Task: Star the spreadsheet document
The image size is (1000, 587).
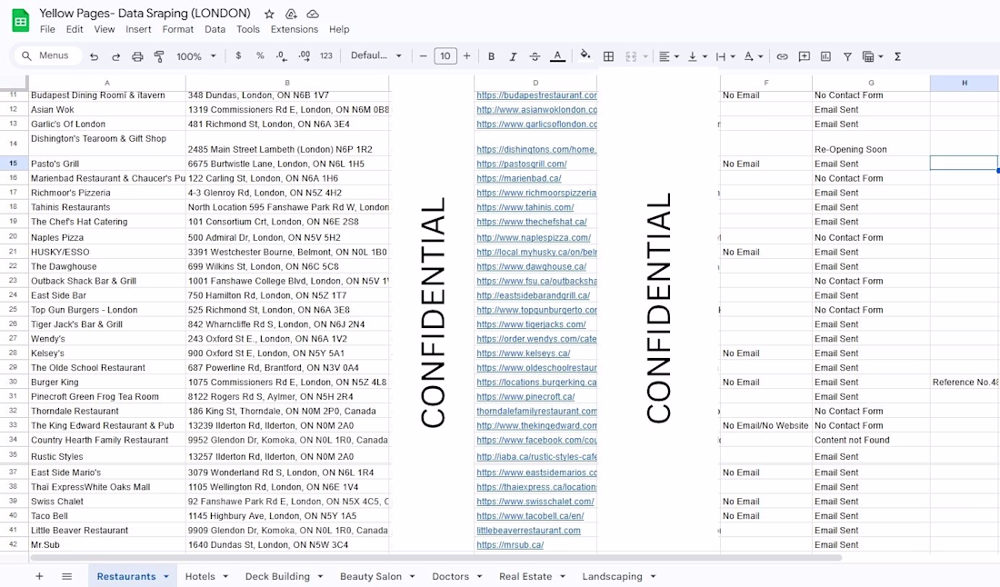Action: pyautogui.click(x=269, y=14)
